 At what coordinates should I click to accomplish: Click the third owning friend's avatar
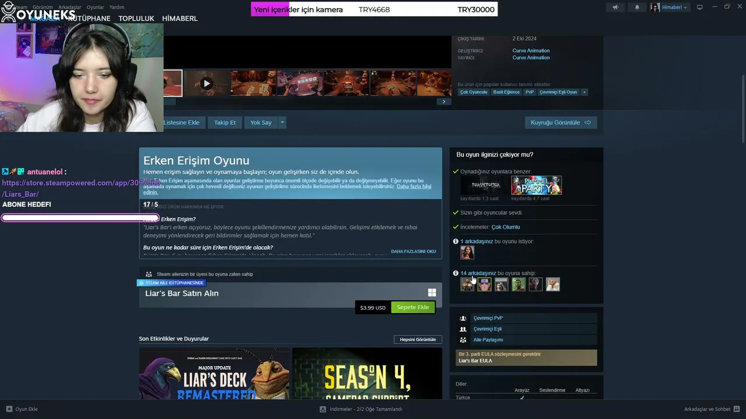click(501, 284)
